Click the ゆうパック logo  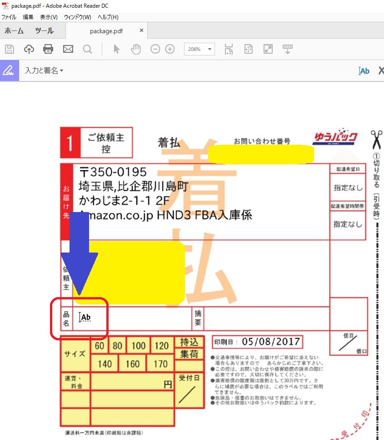pyautogui.click(x=335, y=137)
